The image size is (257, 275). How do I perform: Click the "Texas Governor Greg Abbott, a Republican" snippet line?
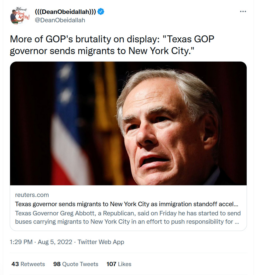click(x=128, y=213)
